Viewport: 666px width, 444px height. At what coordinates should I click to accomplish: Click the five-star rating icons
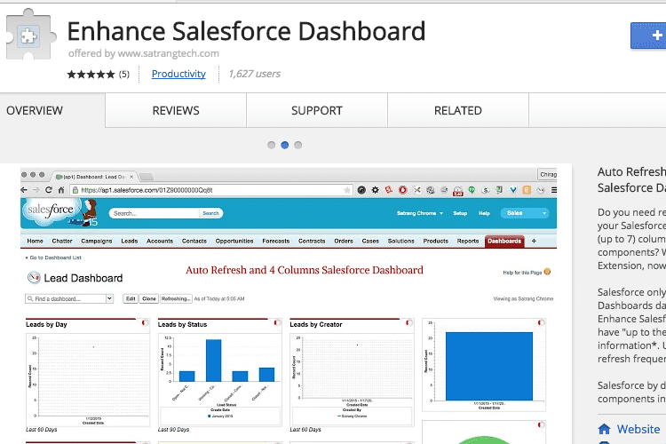coord(91,75)
